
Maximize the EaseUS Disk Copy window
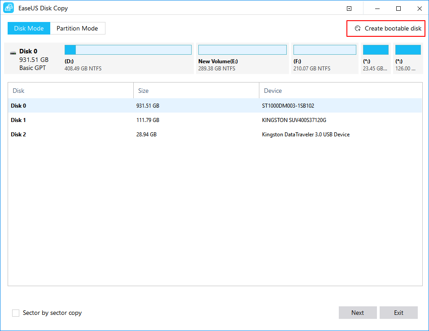tap(398, 9)
